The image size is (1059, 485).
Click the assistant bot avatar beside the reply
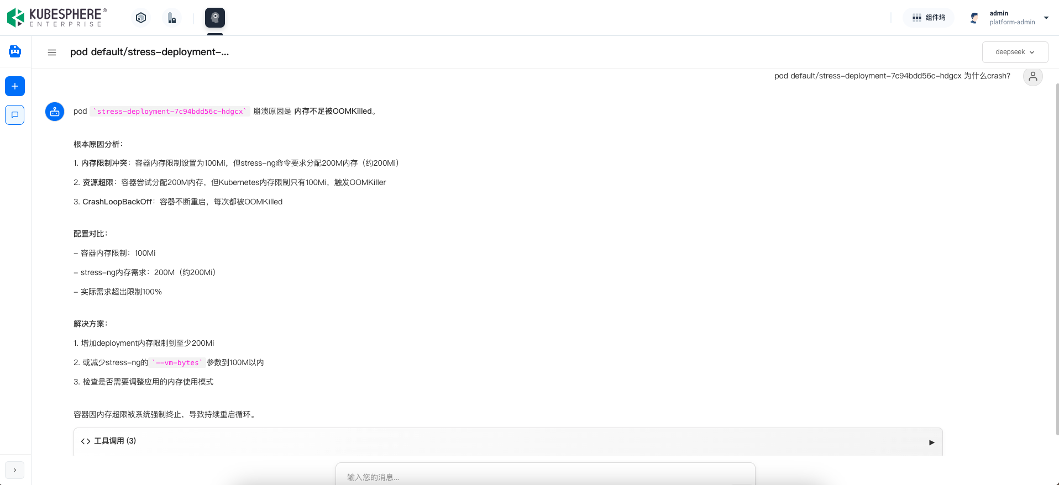[x=55, y=112]
